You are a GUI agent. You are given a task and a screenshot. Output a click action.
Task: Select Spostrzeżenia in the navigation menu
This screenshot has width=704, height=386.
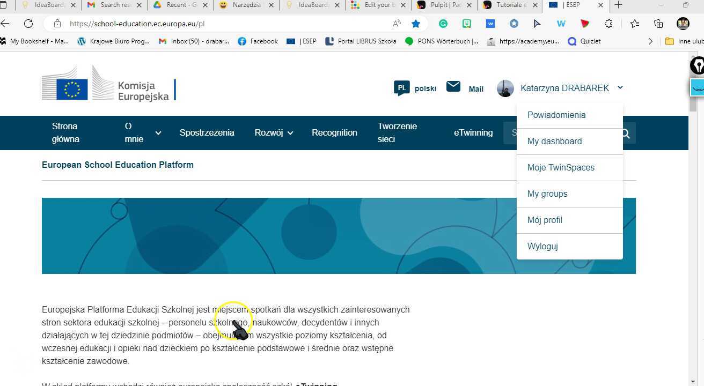[207, 132]
